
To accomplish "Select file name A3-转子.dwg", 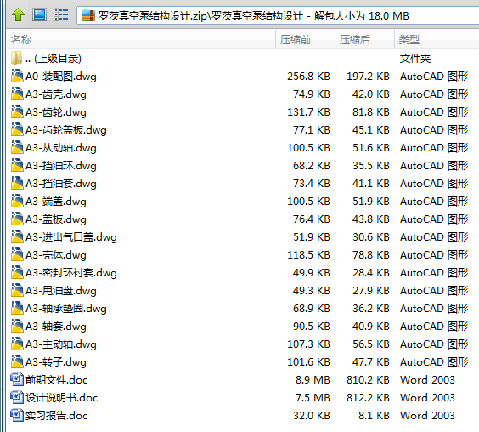I will click(56, 362).
